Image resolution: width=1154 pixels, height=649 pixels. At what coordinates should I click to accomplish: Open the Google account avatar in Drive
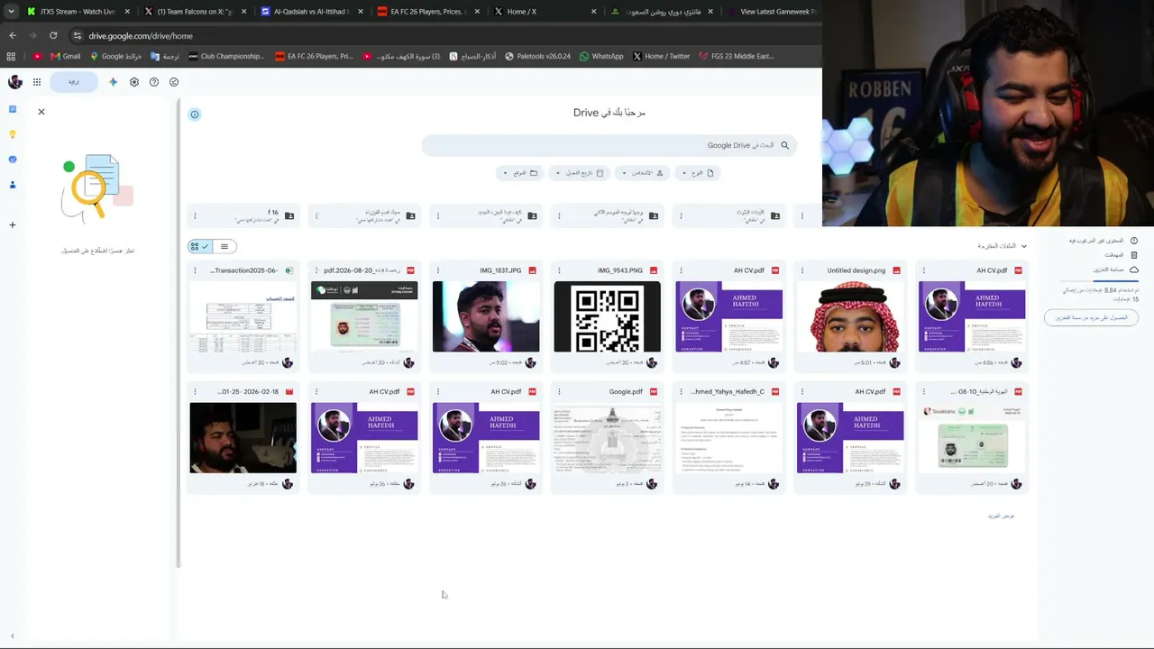click(x=15, y=82)
